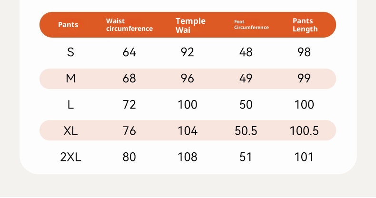The width and height of the screenshot is (376, 198).
Task: Select the XL size row label
Action: pos(70,131)
